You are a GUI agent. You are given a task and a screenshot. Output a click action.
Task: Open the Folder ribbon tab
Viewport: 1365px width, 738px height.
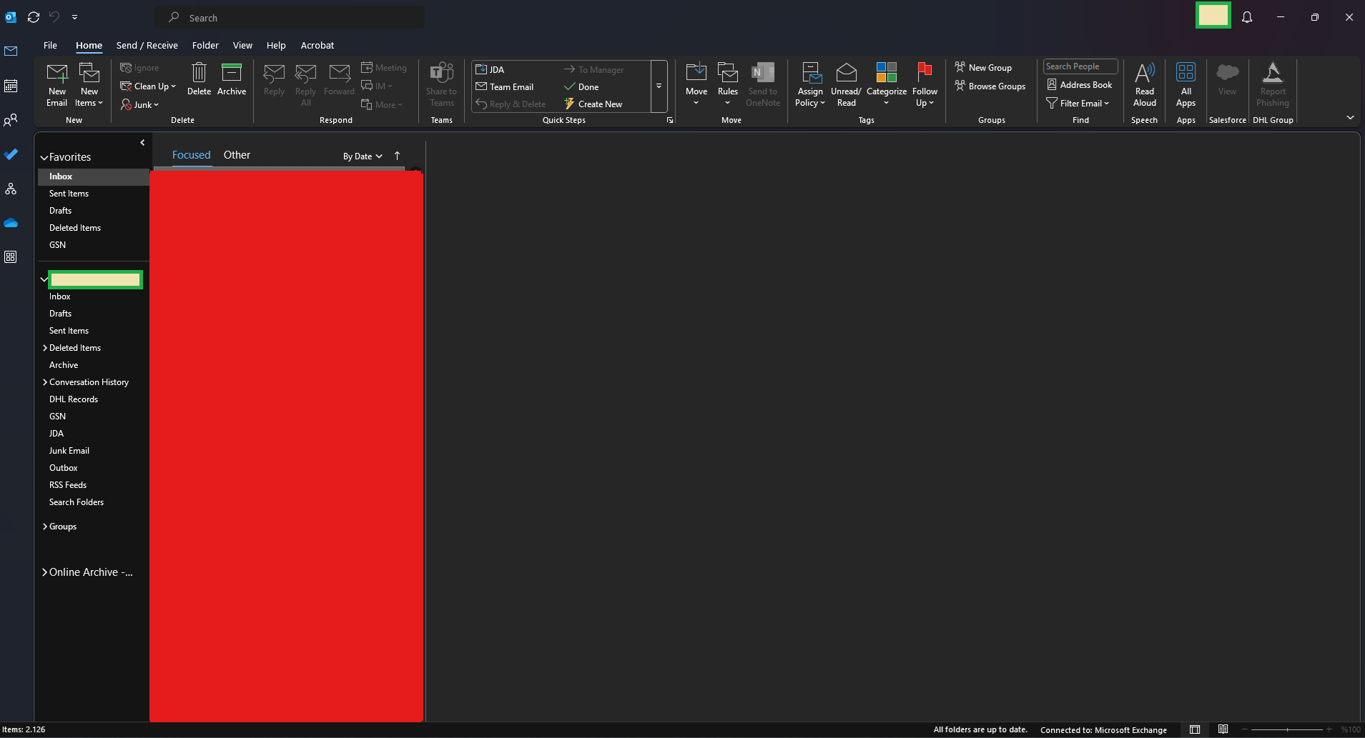[205, 45]
